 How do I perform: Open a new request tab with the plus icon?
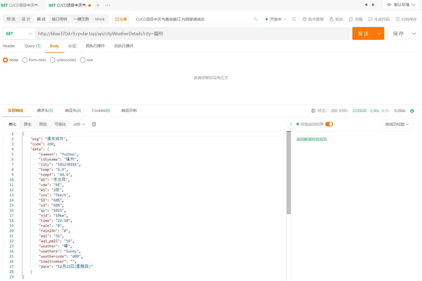click(x=98, y=5)
